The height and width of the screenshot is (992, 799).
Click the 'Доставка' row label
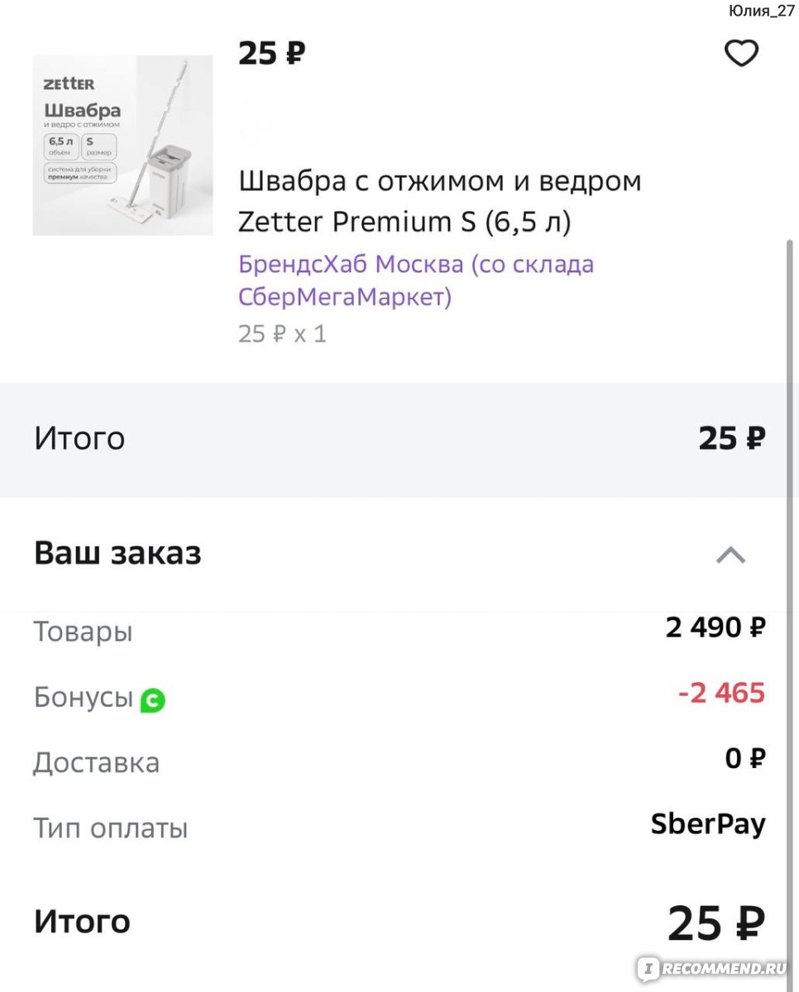click(96, 762)
